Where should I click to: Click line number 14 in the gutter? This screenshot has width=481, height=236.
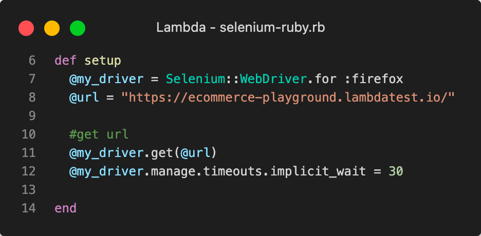(29, 208)
